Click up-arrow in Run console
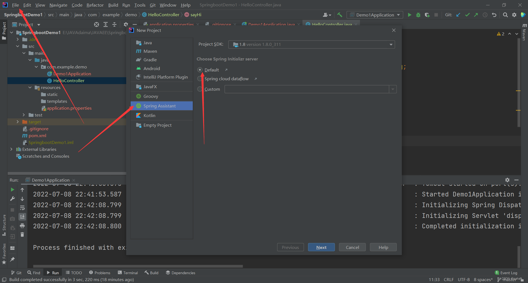 pyautogui.click(x=22, y=190)
